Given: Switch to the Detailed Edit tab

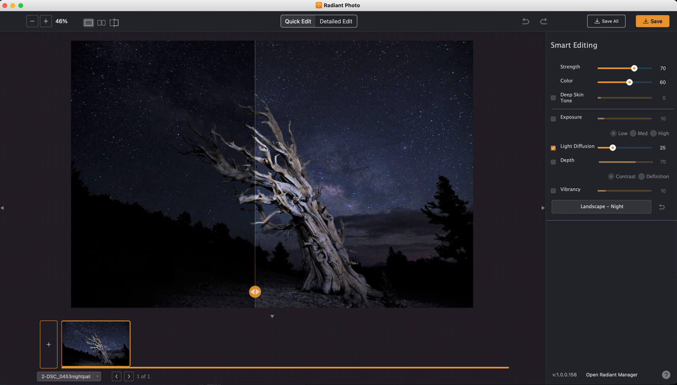Looking at the screenshot, I should pos(336,21).
